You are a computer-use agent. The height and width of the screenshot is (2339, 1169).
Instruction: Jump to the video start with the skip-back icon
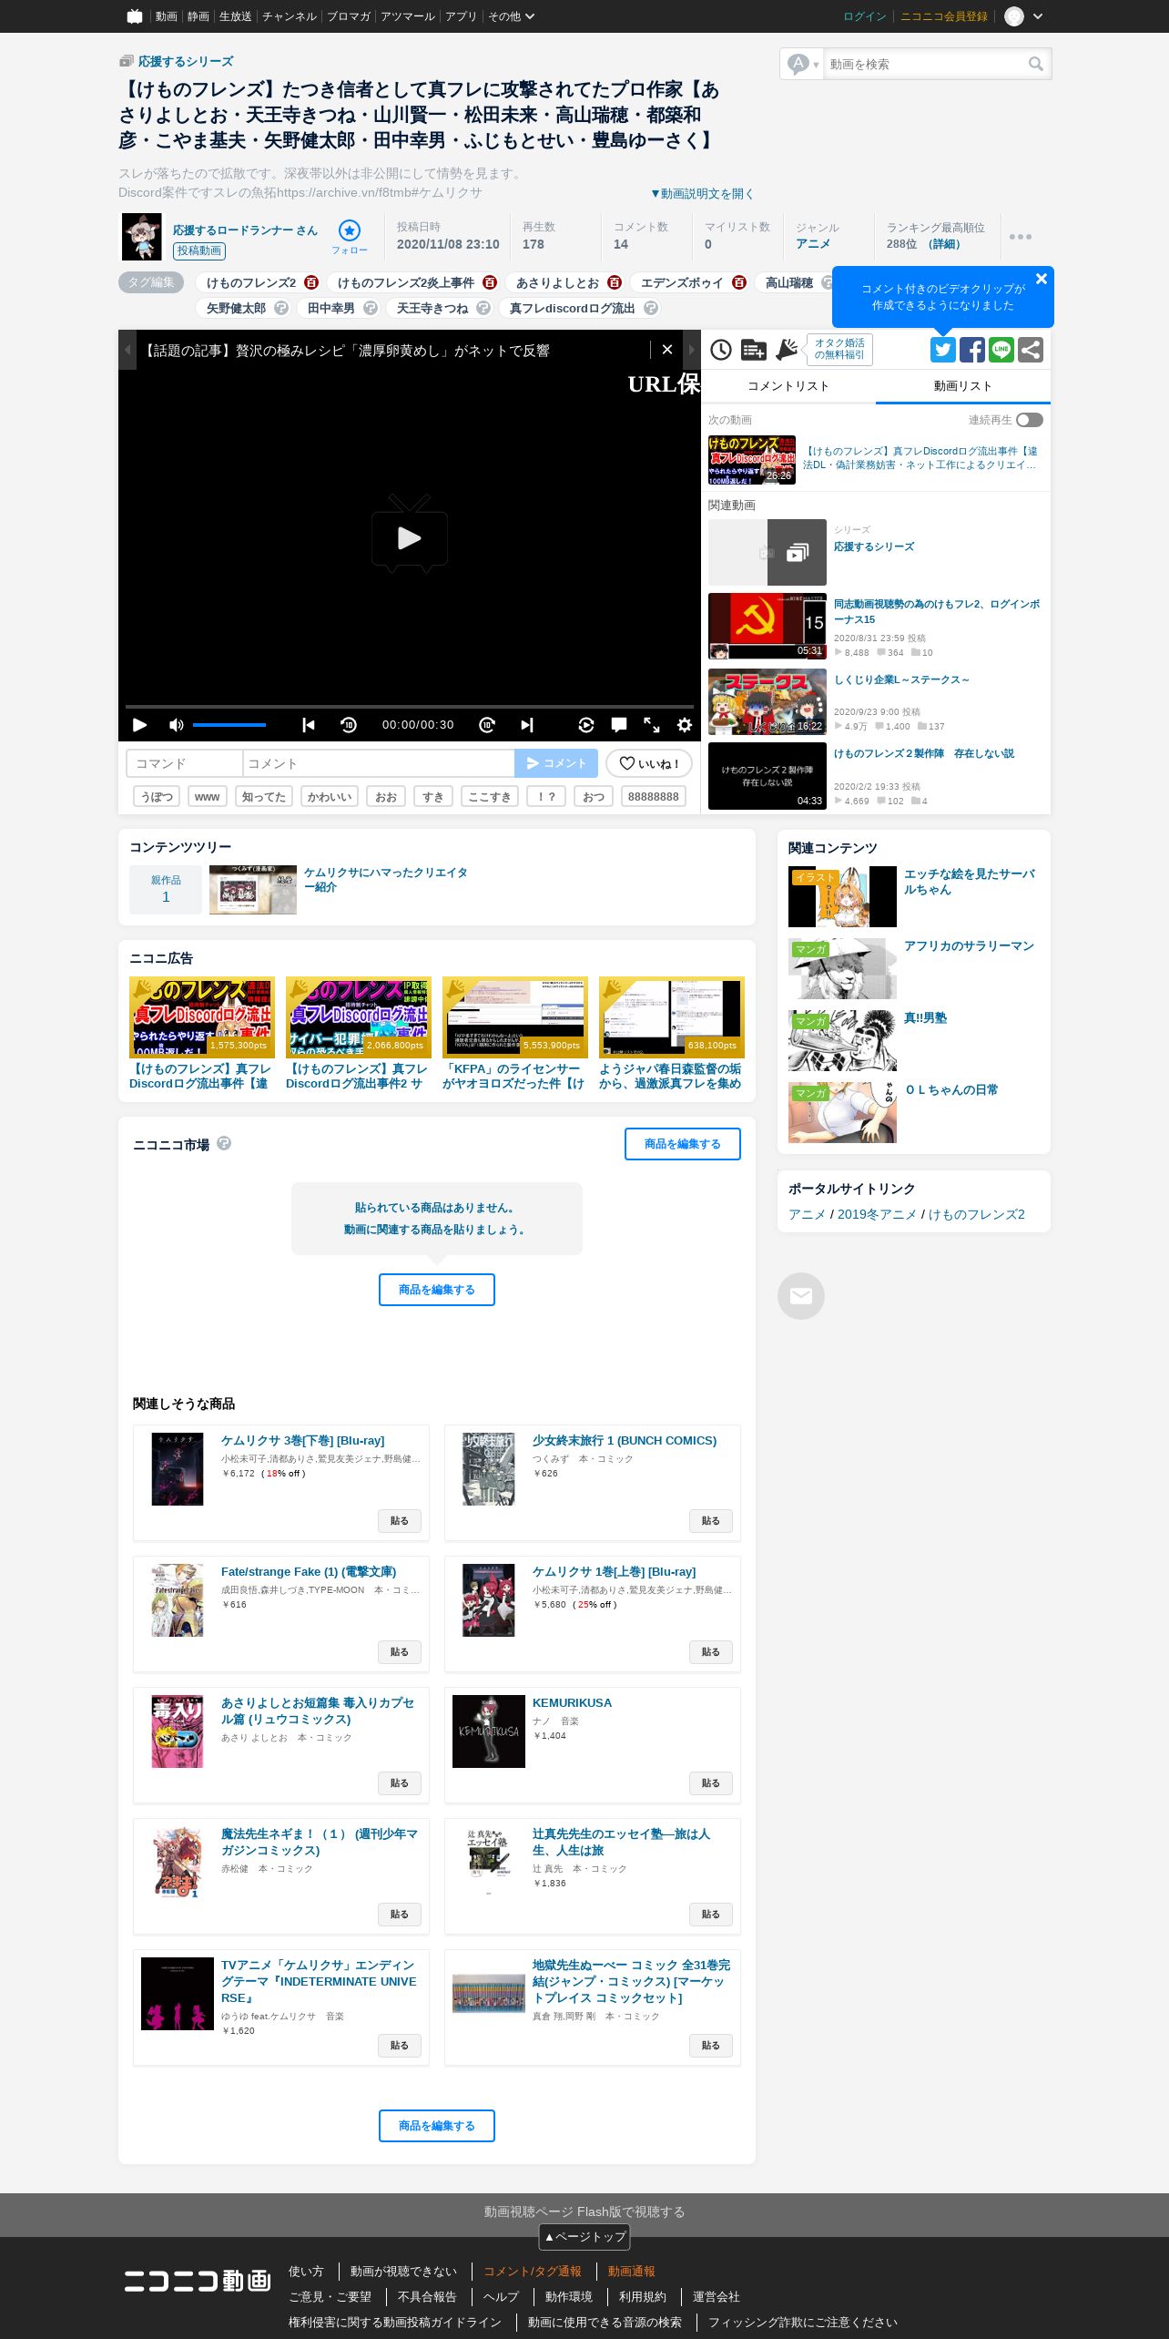click(x=309, y=725)
